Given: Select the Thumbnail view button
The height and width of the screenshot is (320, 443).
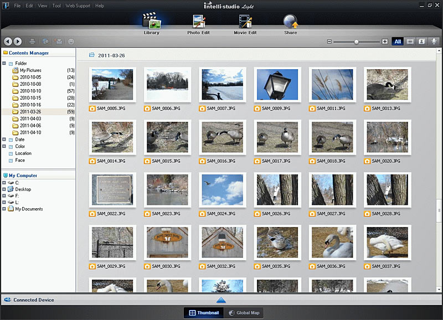Looking at the screenshot, I should coord(204,313).
